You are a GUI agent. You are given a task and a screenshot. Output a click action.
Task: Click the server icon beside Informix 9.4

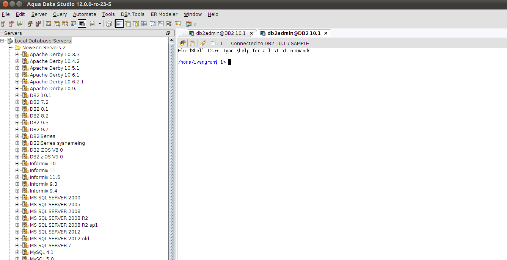tap(25, 191)
